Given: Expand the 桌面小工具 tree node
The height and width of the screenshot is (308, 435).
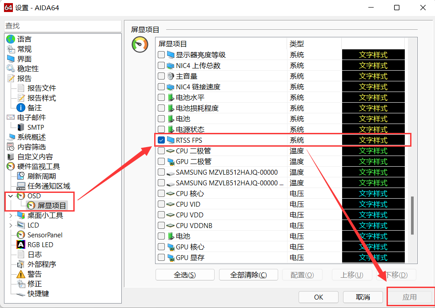Looking at the screenshot, I should (11, 216).
